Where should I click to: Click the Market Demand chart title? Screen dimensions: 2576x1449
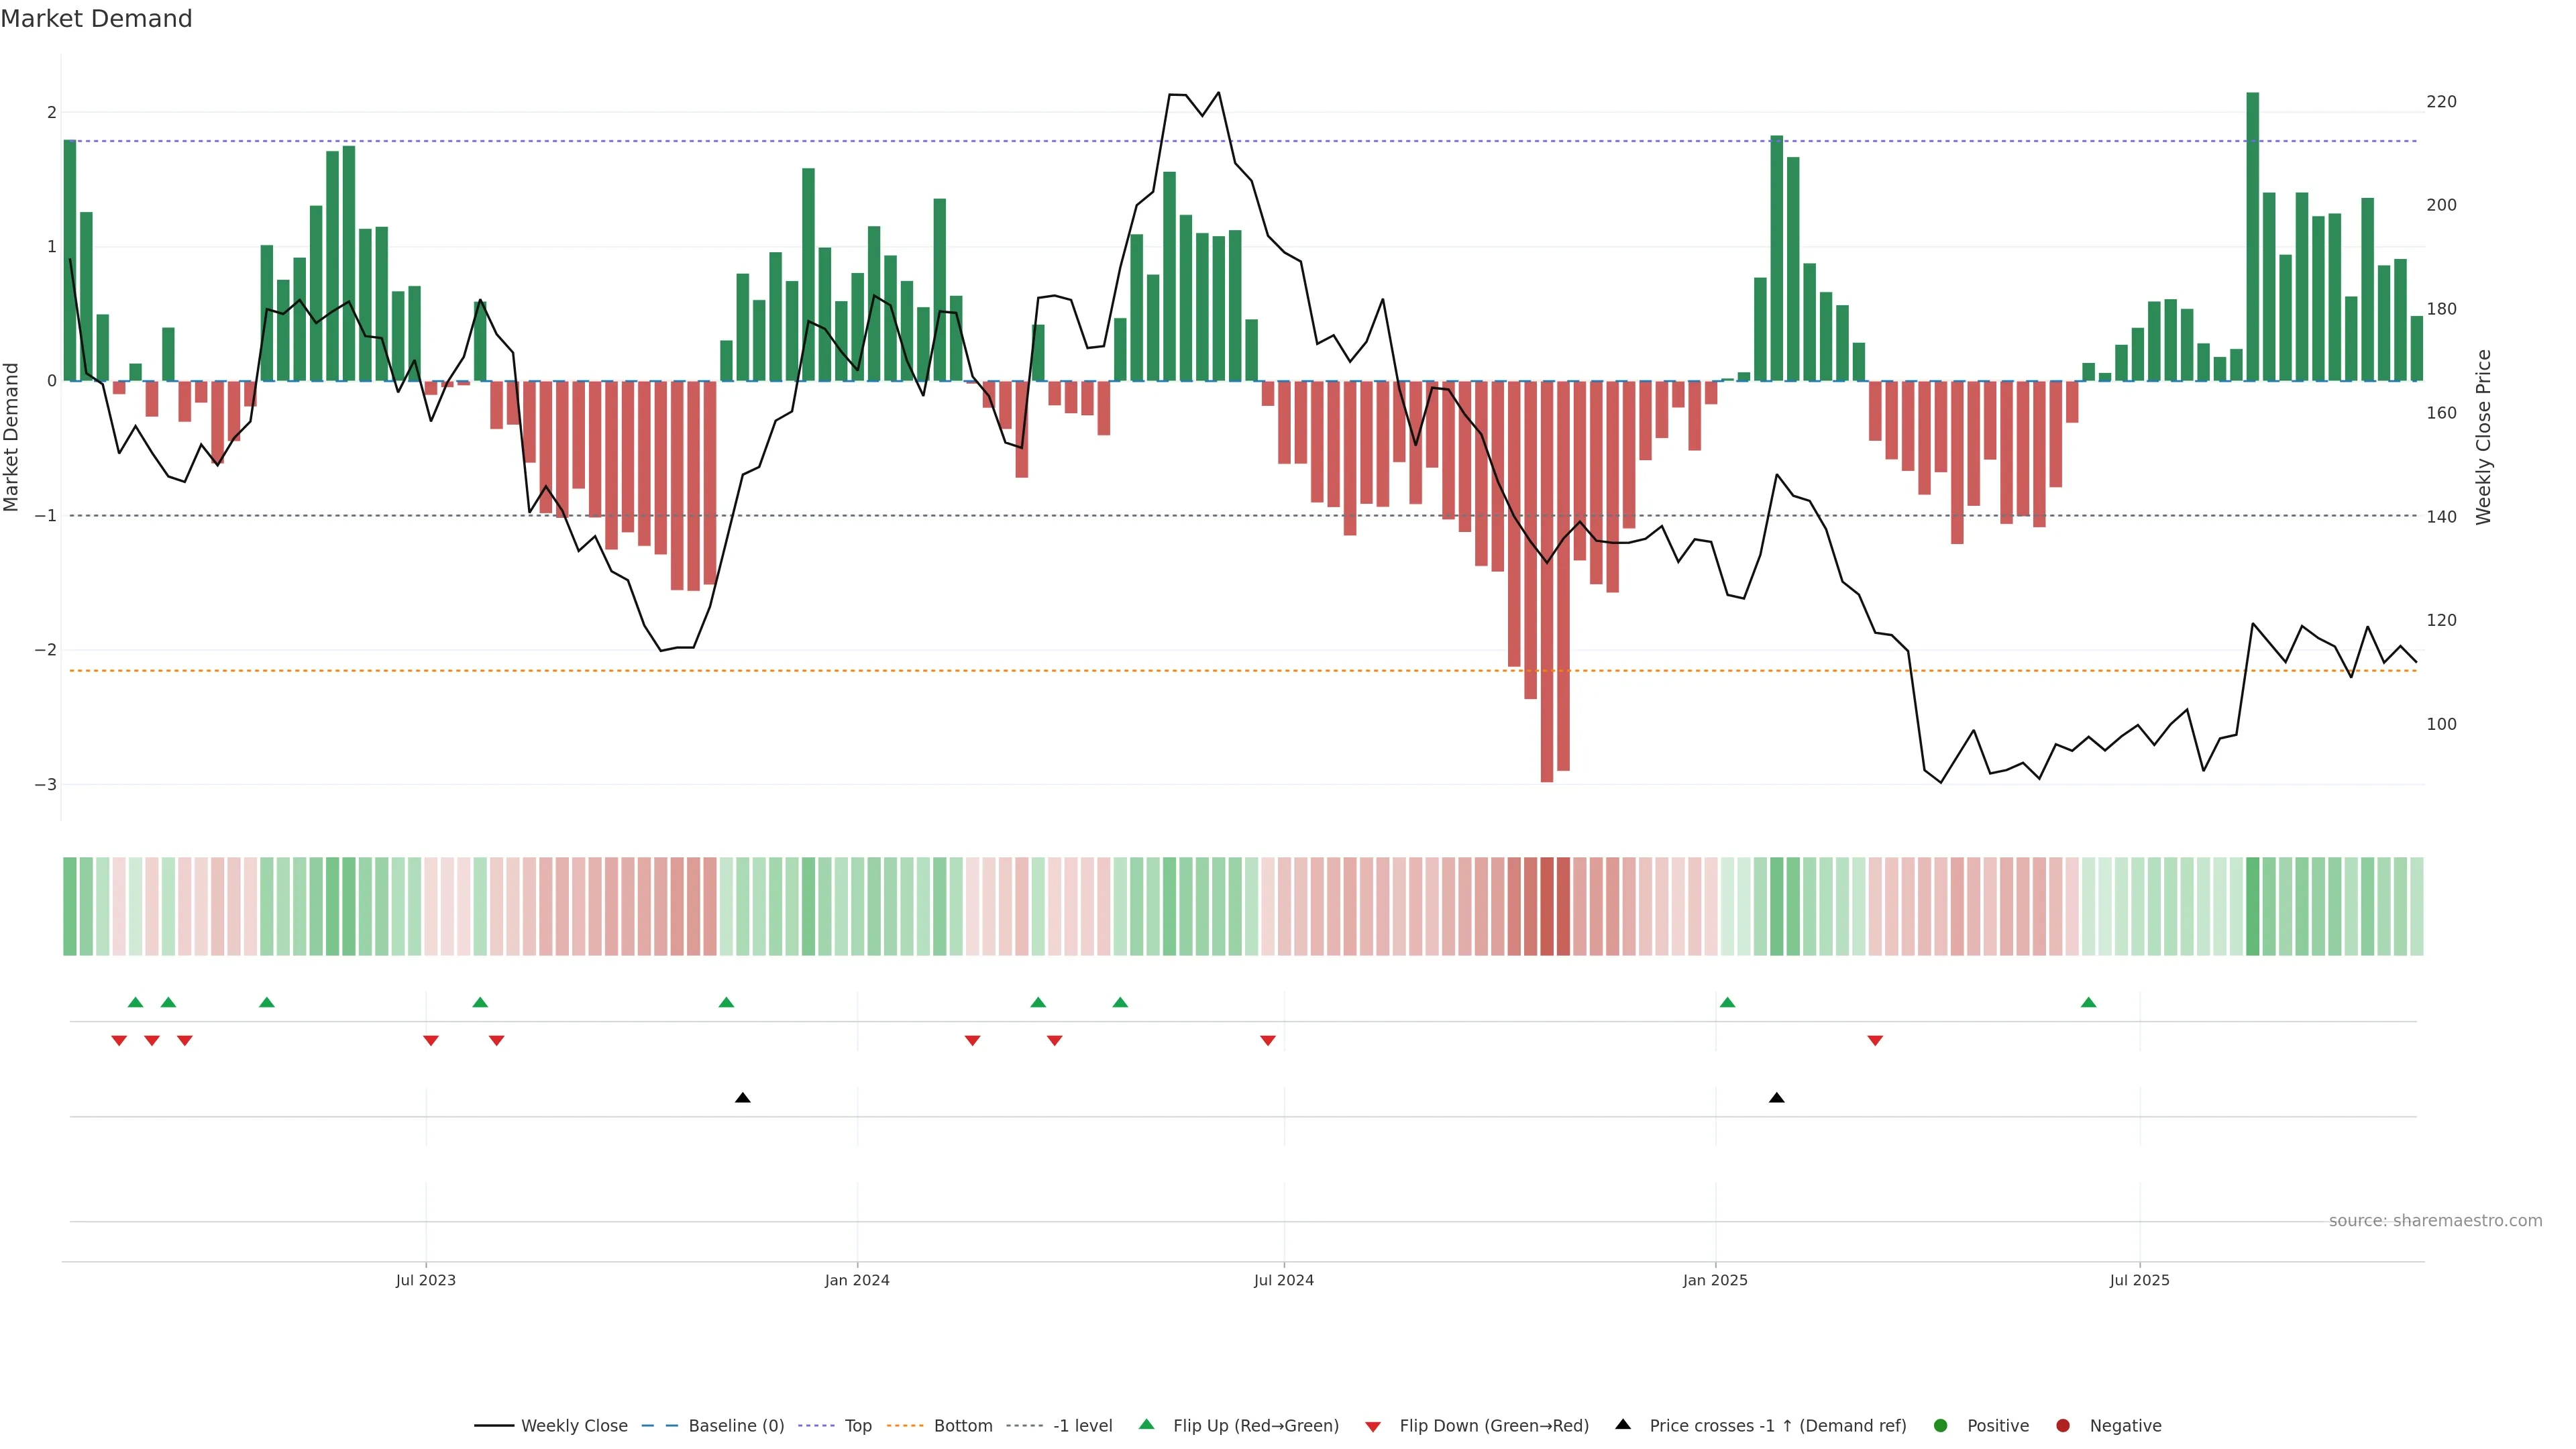(x=96, y=19)
